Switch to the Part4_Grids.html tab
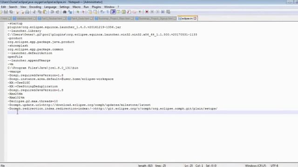Screen dimensions: 298x167 (80, 19)
